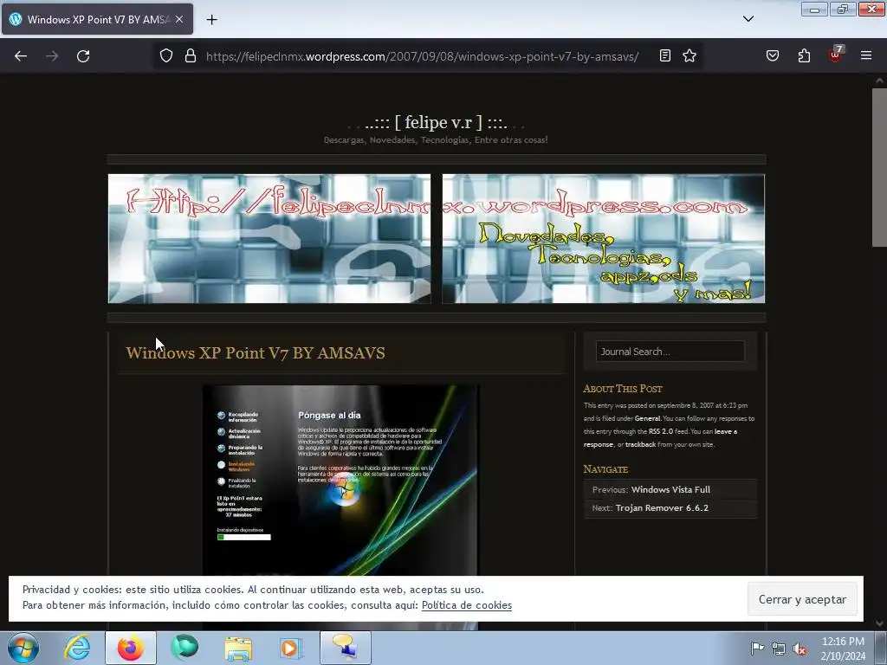Open the new tab plus button

211,20
